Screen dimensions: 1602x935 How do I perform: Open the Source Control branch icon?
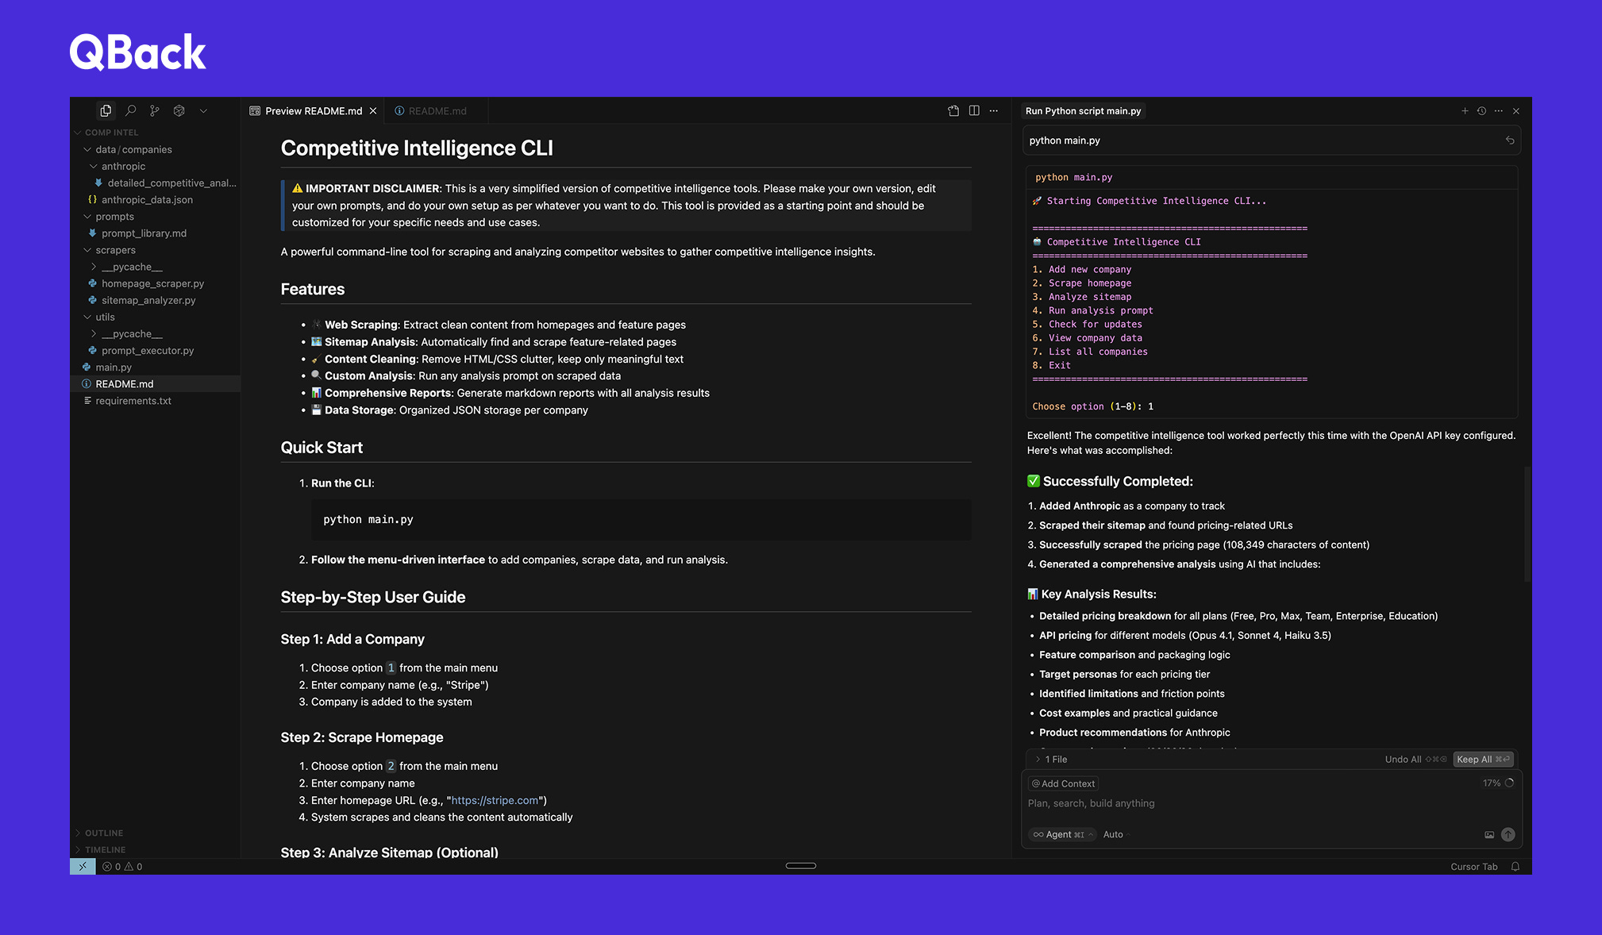coord(155,110)
